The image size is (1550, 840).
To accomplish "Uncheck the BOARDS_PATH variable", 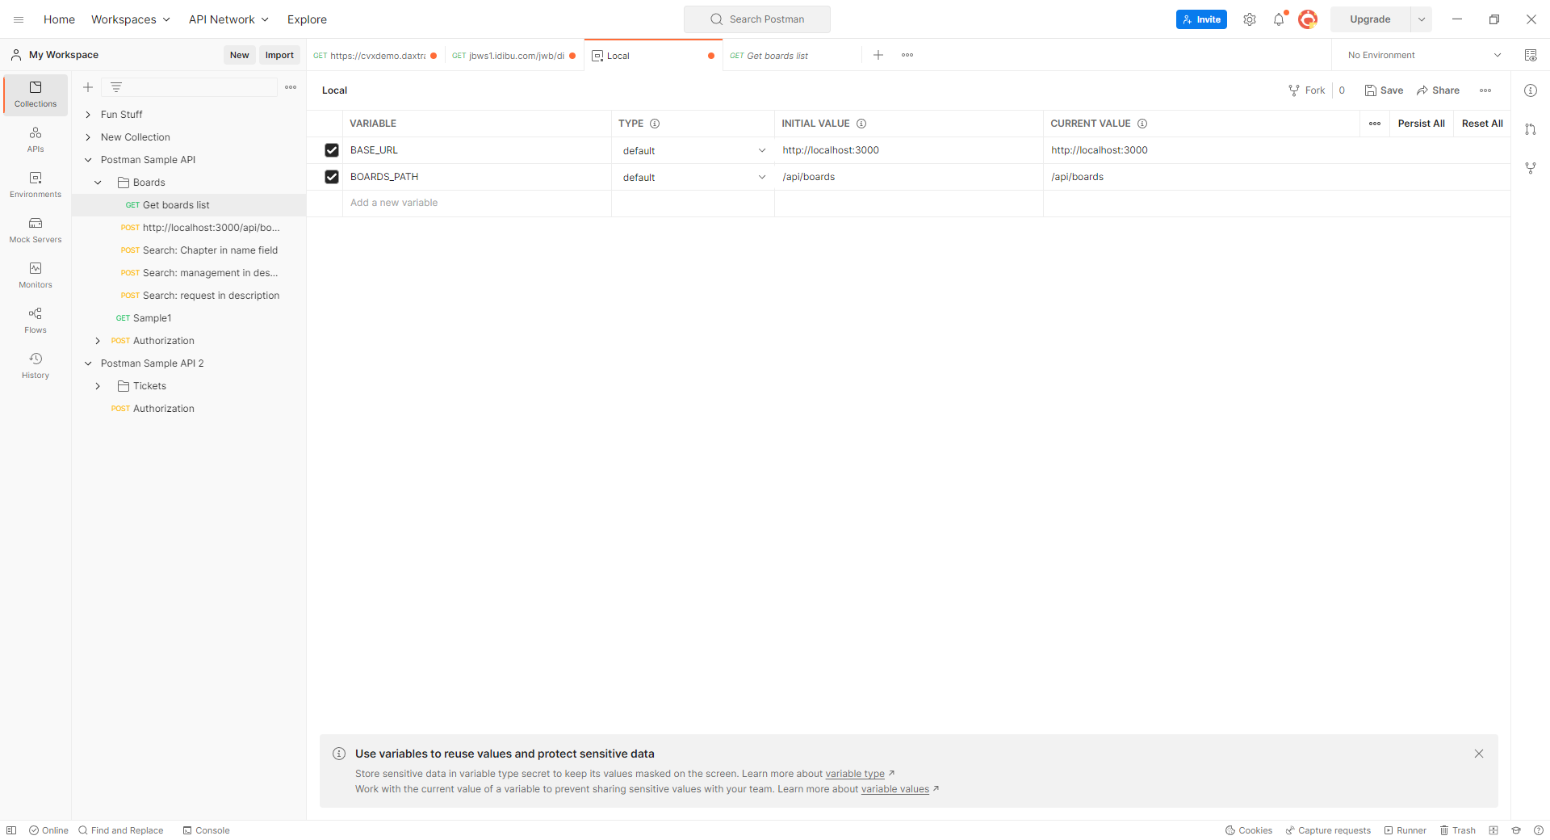I will tap(332, 177).
